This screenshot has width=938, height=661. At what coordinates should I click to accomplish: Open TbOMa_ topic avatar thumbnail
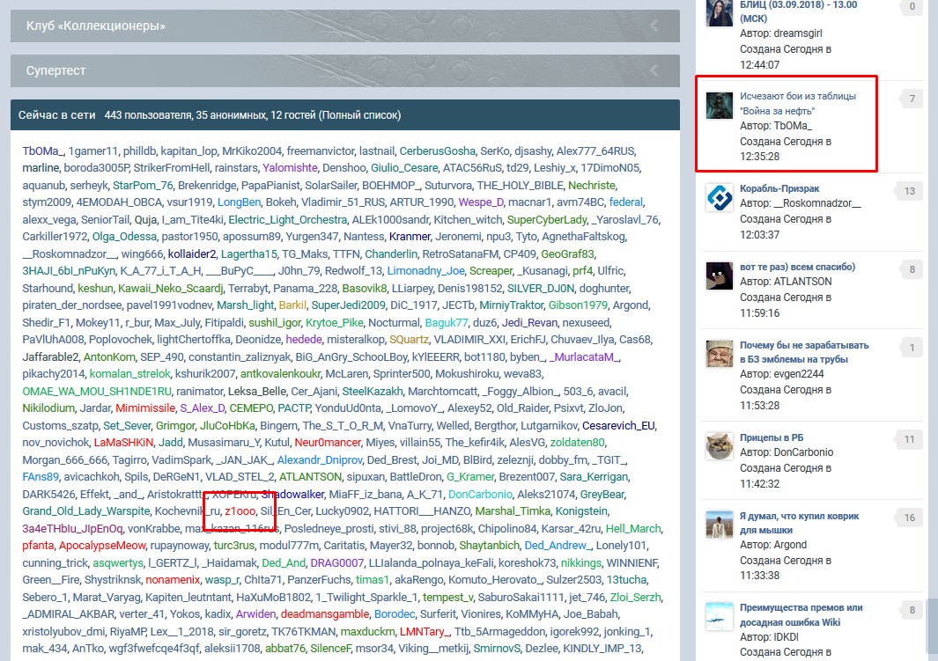(x=719, y=106)
